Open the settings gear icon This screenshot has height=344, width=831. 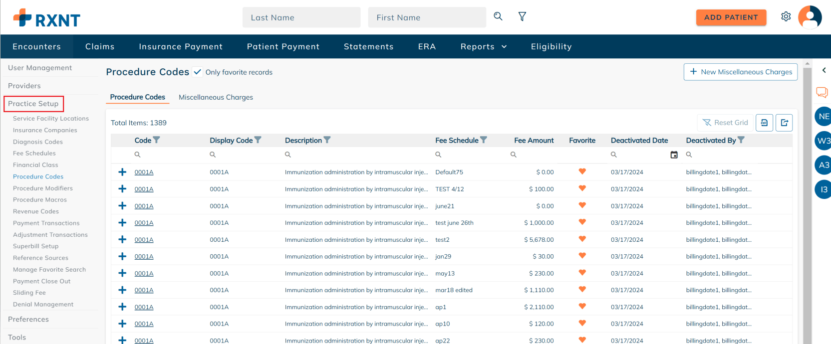pos(786,17)
